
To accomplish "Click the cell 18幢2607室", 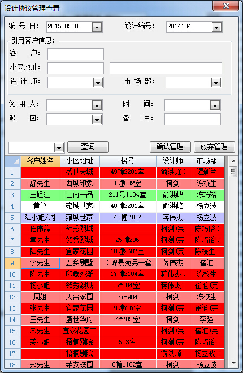I will (x=128, y=252).
